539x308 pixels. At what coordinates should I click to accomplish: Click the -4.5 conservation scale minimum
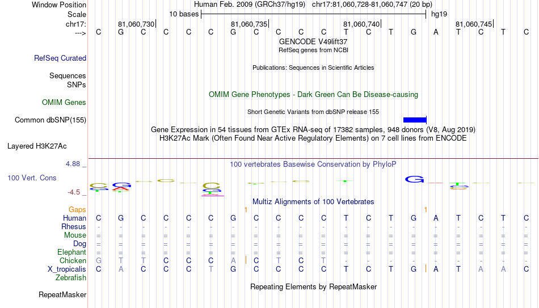click(74, 192)
